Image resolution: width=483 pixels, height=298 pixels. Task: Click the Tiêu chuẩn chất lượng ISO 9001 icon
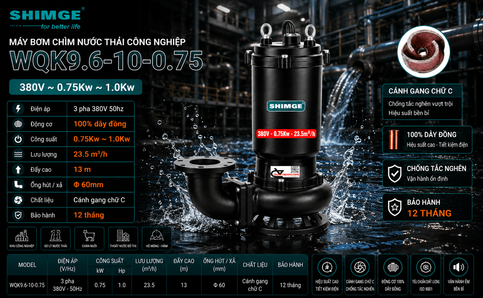(426, 267)
